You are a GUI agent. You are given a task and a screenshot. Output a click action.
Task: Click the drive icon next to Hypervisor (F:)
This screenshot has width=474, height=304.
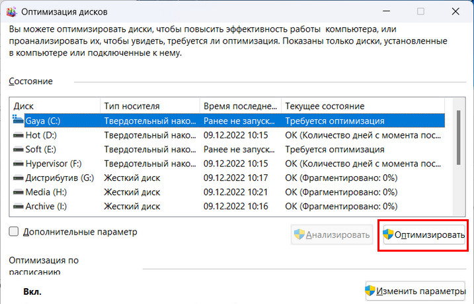click(x=18, y=164)
